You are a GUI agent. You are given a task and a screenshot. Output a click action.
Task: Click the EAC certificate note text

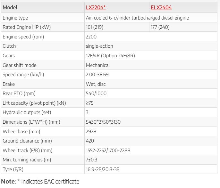coord(48,182)
